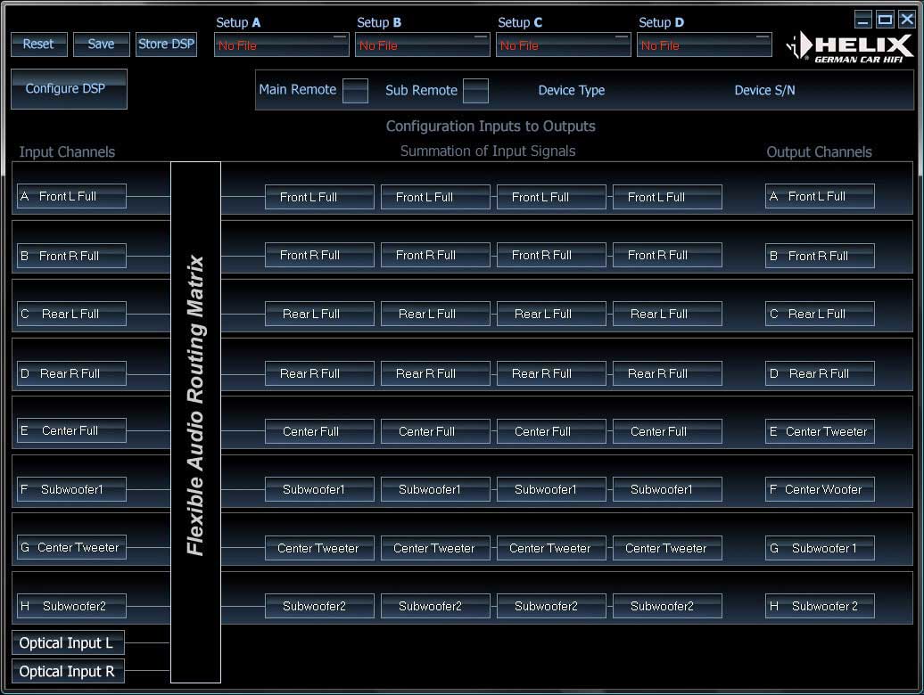This screenshot has height=695, width=924.
Task: Open the Setup C file slot
Action: pos(563,45)
